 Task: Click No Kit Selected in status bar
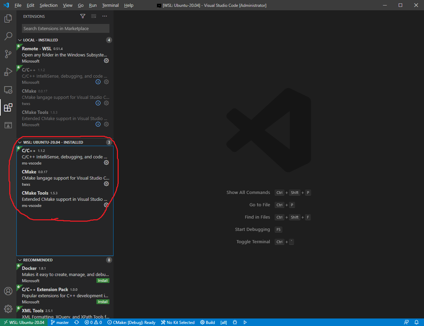coord(178,322)
